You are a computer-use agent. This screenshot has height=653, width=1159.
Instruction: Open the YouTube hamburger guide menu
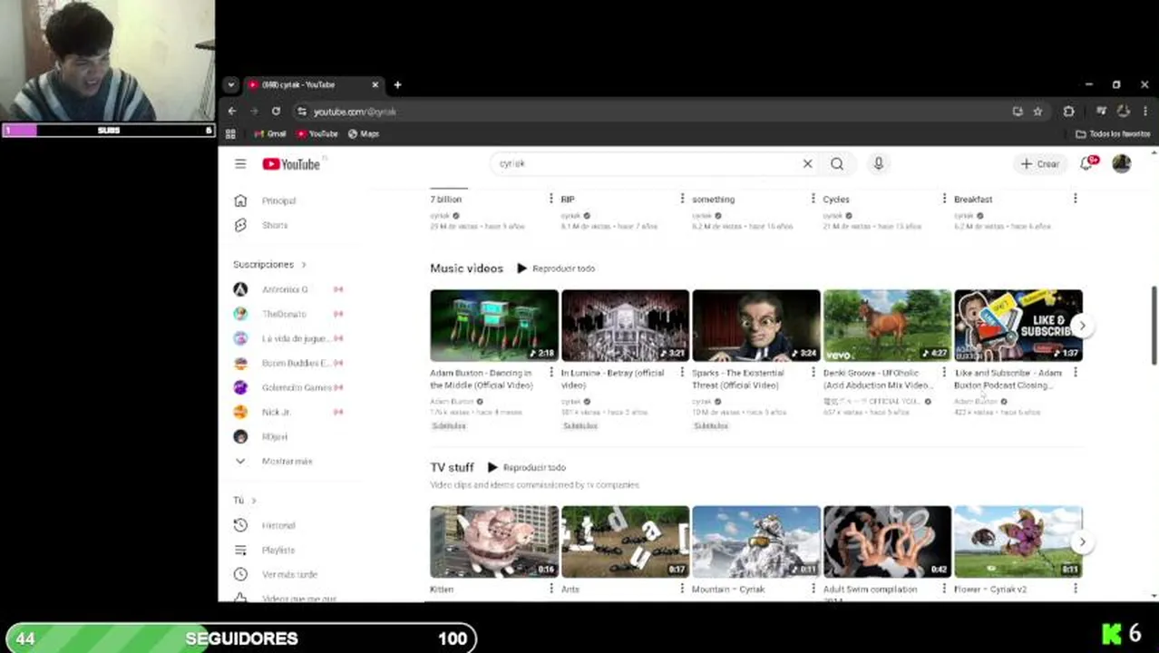(x=240, y=164)
